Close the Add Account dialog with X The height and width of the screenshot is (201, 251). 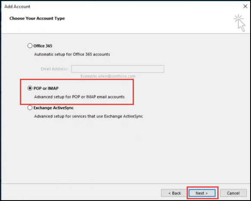coord(245,6)
